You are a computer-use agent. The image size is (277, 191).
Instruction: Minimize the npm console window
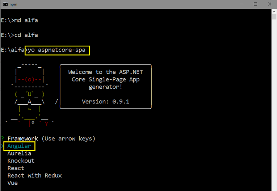[242, 4]
